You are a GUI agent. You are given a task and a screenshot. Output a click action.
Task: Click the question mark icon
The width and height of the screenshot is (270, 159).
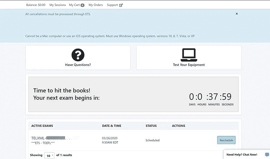coord(78,55)
